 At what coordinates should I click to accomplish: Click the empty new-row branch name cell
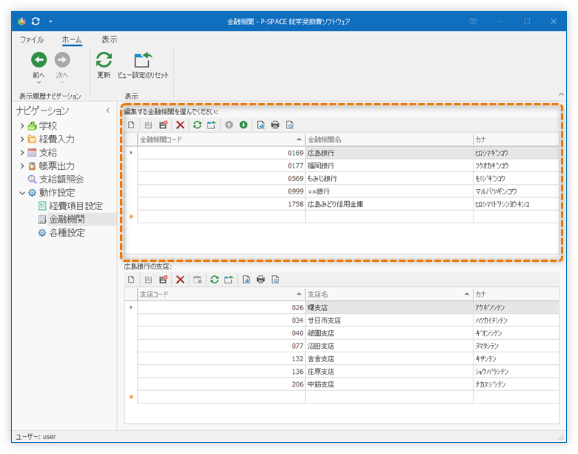(x=389, y=397)
